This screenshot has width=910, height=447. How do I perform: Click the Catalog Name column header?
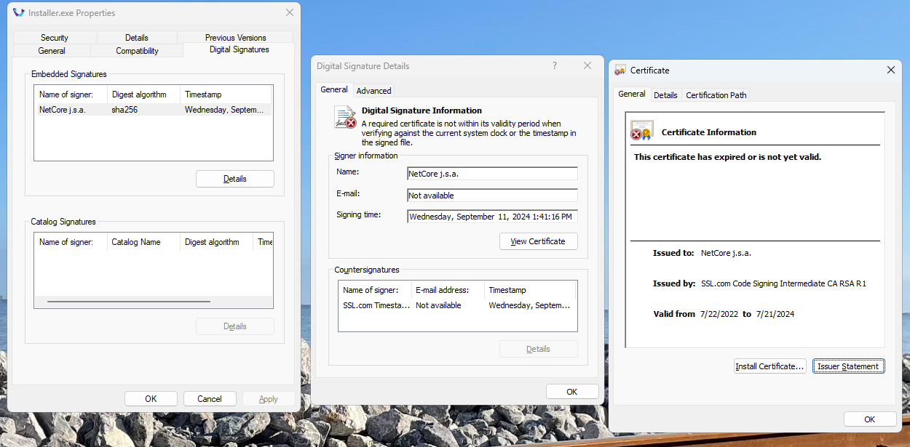click(x=143, y=242)
